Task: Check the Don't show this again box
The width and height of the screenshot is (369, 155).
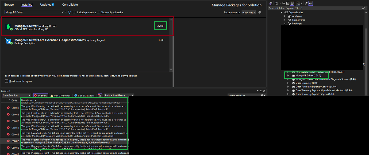Action: coord(6,81)
